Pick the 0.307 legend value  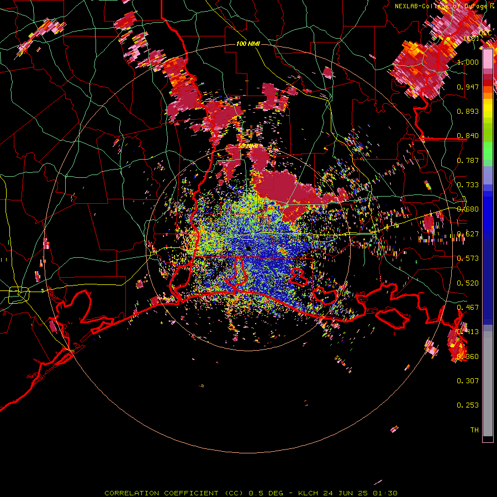468,381
